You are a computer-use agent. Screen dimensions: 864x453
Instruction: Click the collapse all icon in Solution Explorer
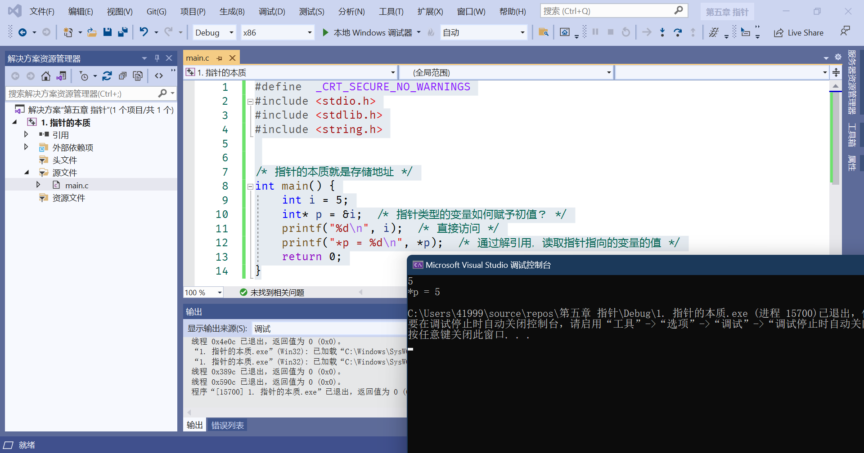tap(122, 76)
